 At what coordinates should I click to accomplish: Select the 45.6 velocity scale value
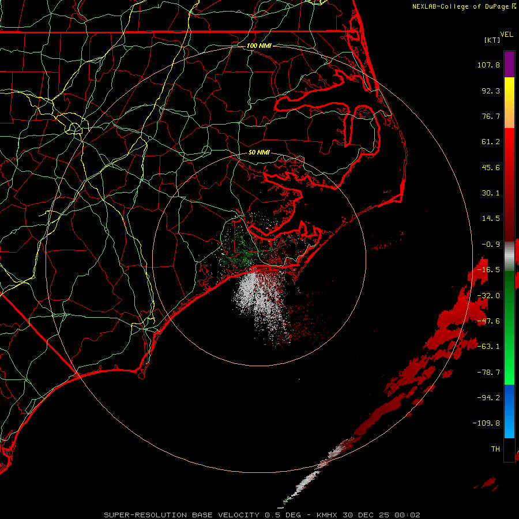tap(491, 167)
